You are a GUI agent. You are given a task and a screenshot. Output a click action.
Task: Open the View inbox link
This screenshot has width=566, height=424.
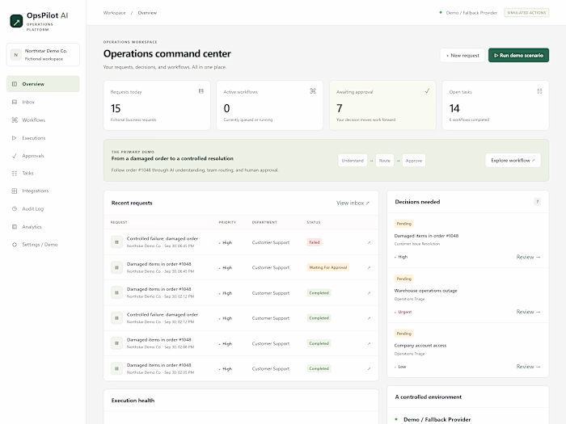(353, 203)
